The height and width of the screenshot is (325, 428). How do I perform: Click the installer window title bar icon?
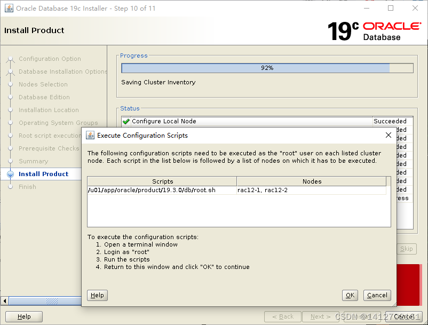(x=9, y=8)
